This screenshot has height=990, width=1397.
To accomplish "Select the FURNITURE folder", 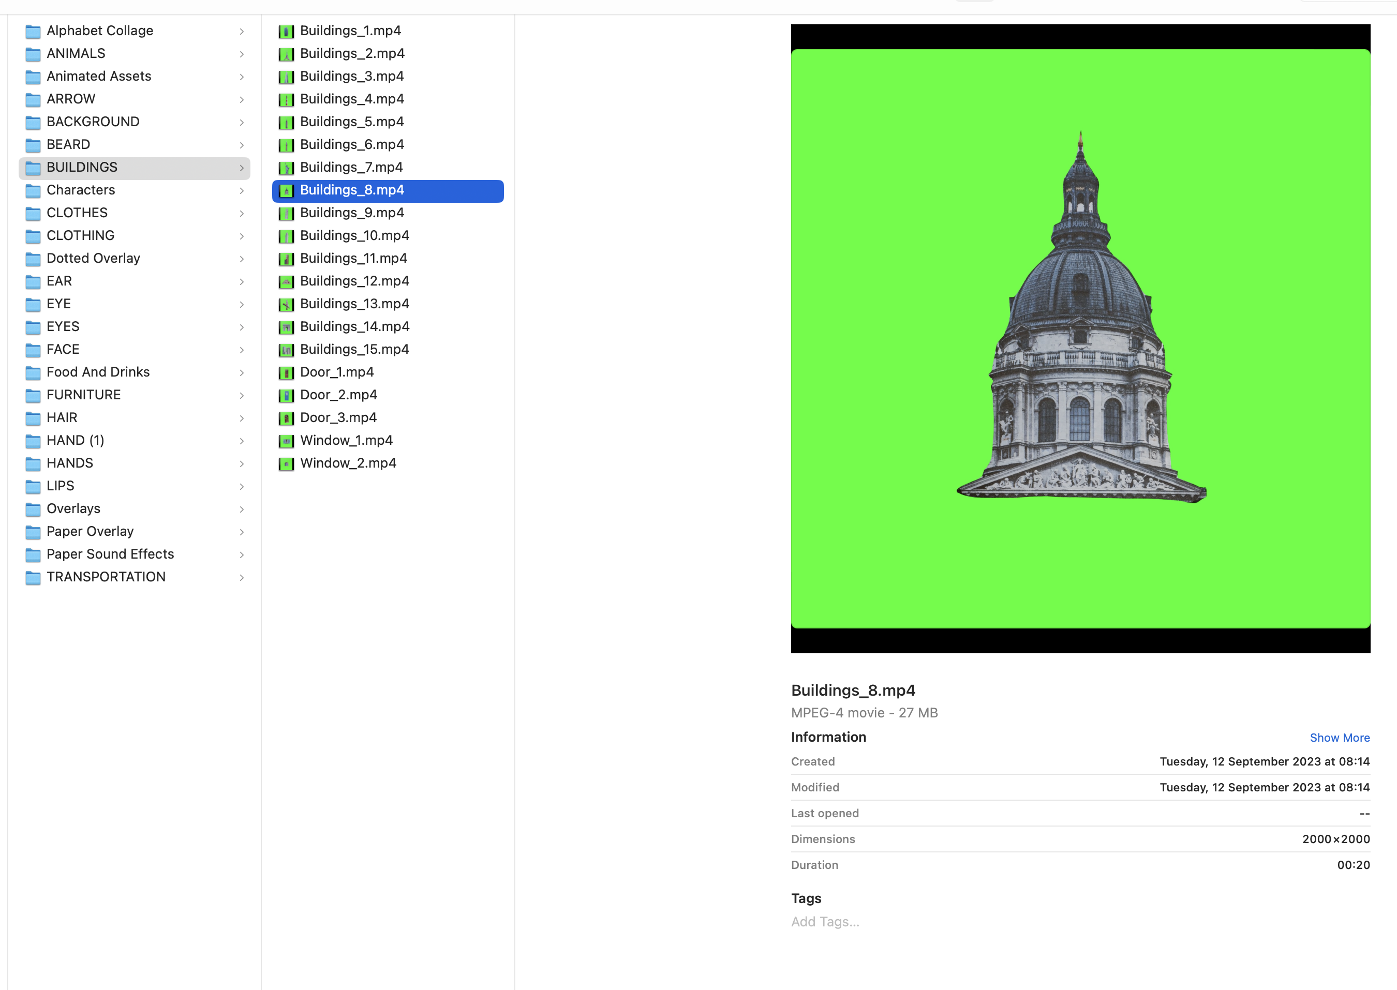I will pos(83,395).
